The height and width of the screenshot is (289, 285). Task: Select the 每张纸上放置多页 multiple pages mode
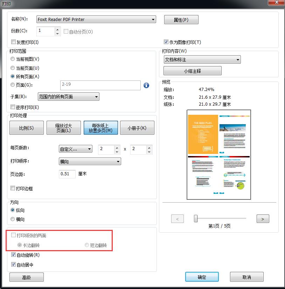coord(101,128)
